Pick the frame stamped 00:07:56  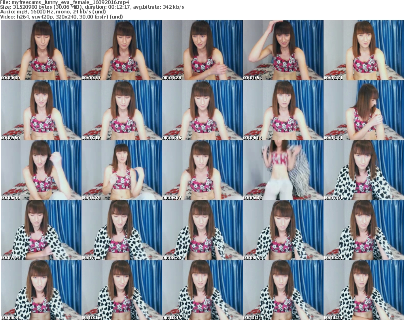[x=121, y=230]
